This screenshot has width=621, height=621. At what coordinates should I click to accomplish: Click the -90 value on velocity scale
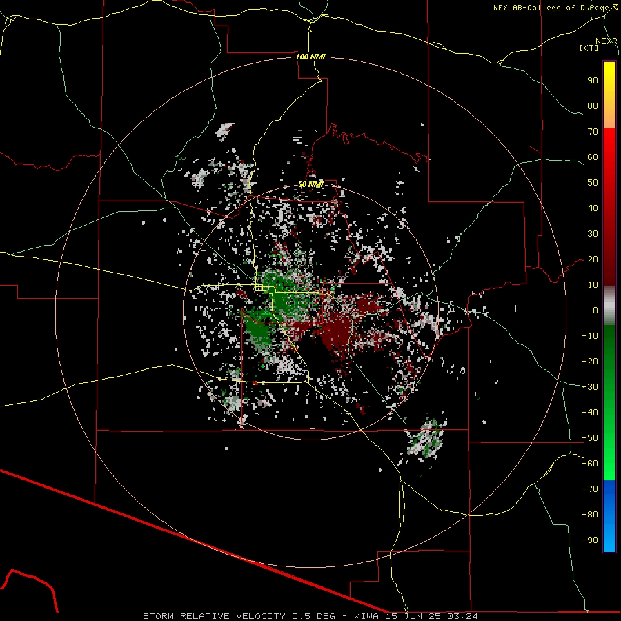click(590, 540)
